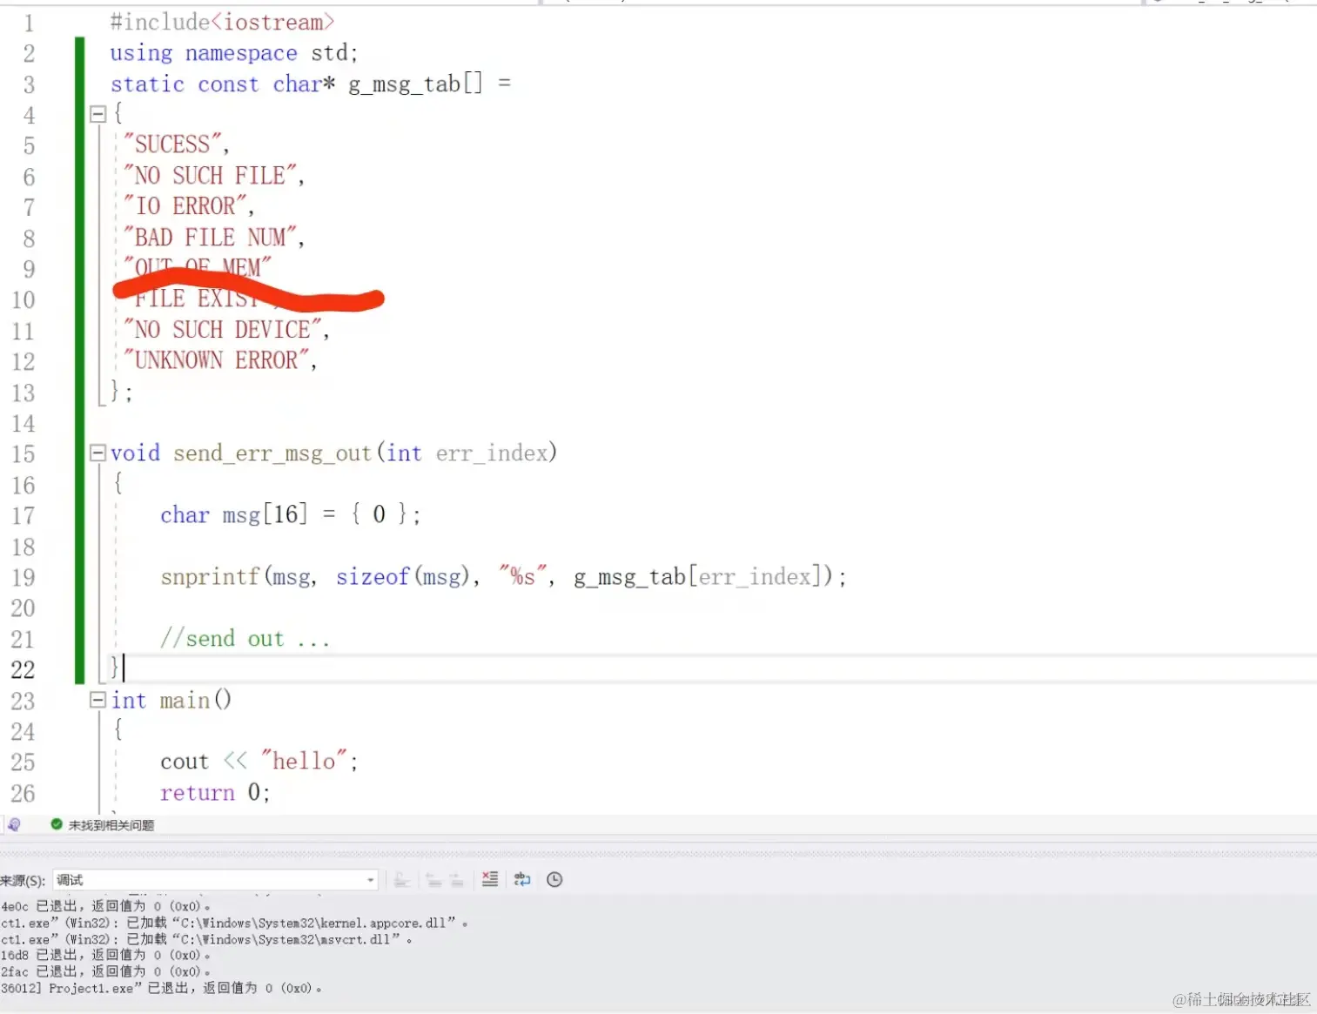Click g_msg_tab[err_index] argument on line 19
Viewport: 1317px width, 1014px height.
pos(698,576)
